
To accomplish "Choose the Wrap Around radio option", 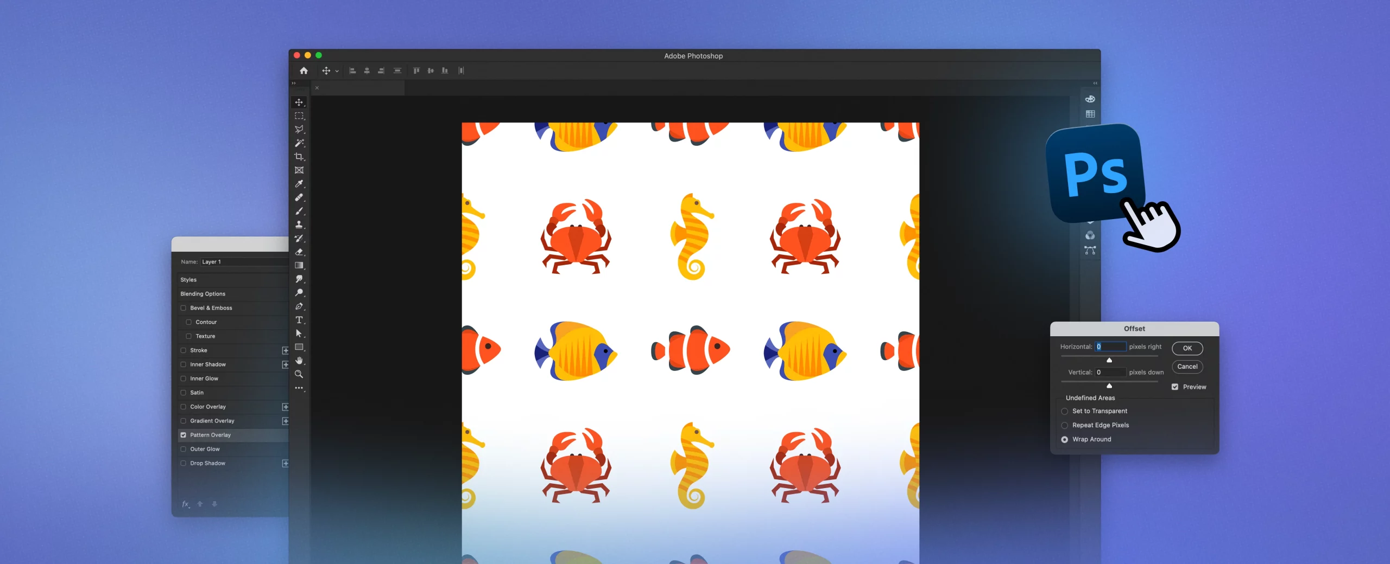I will [x=1065, y=439].
